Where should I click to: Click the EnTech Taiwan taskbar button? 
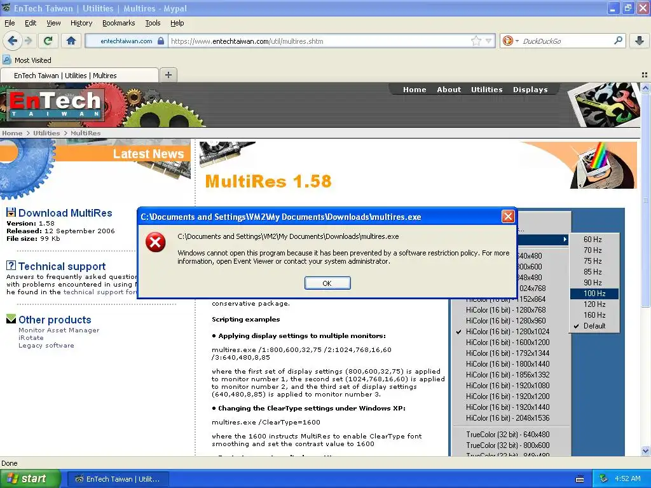point(118,479)
